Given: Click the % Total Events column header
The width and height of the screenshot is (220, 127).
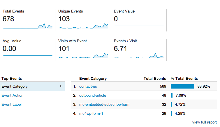Looking at the screenshot, I should 184,78.
